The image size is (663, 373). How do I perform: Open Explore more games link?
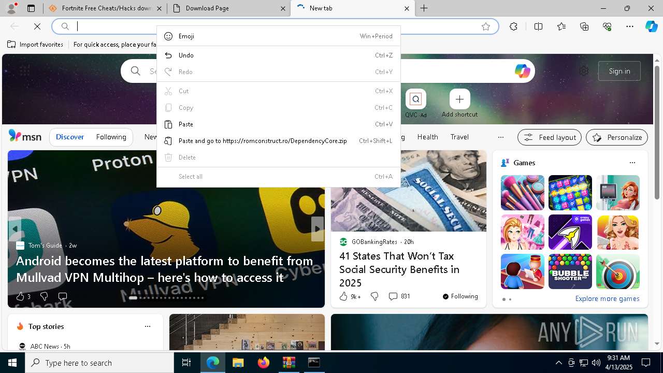click(x=607, y=299)
